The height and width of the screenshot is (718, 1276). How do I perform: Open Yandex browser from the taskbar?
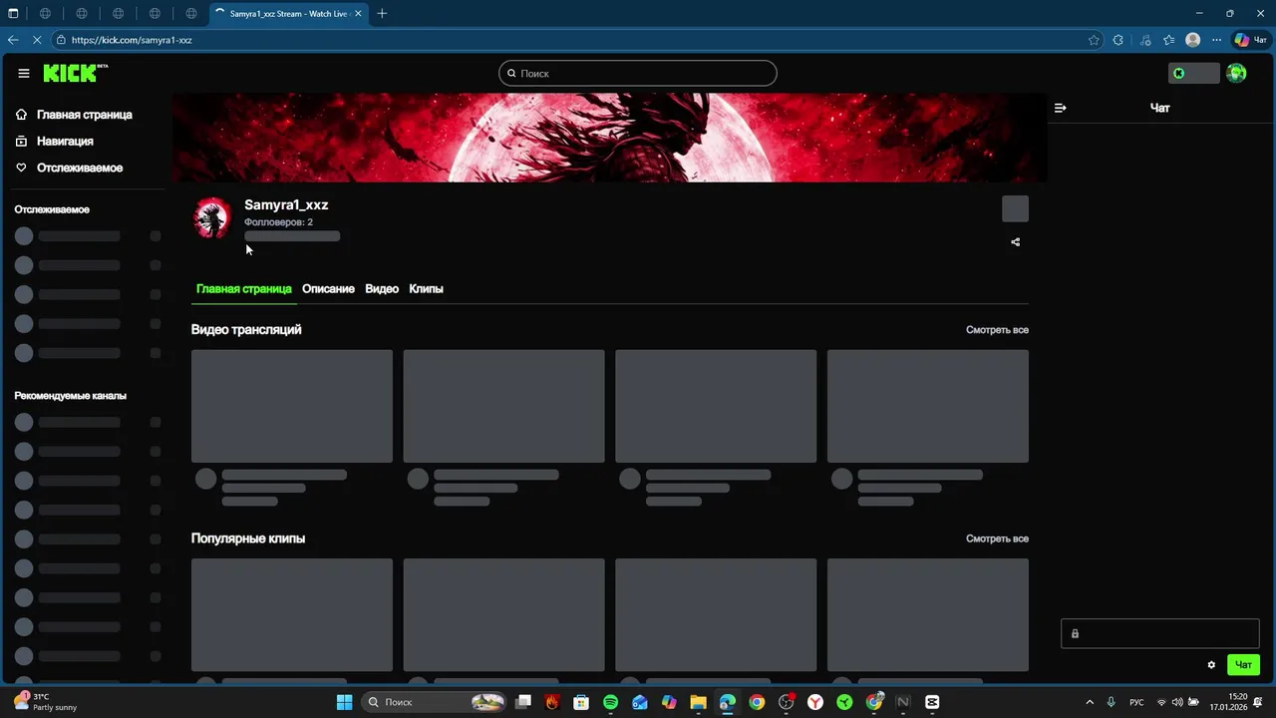815,702
